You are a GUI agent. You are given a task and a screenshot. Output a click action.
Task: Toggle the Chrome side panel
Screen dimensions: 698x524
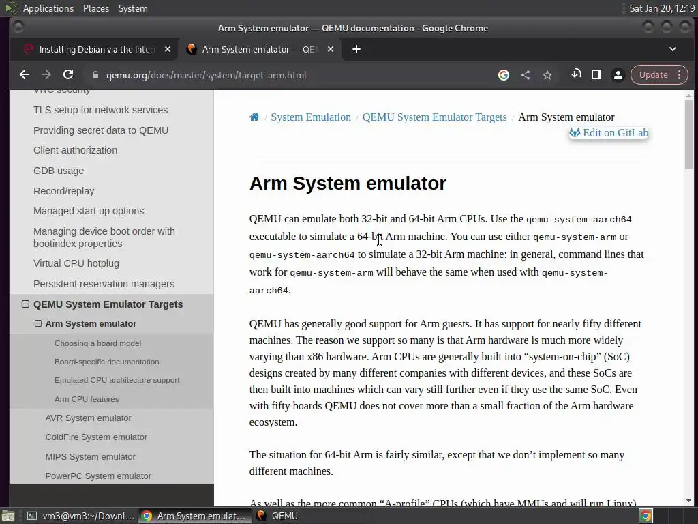[596, 75]
